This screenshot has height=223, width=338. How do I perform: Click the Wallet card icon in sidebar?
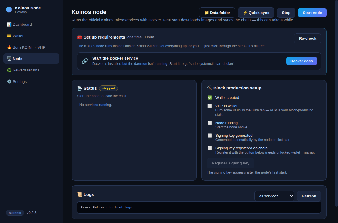coord(9,36)
